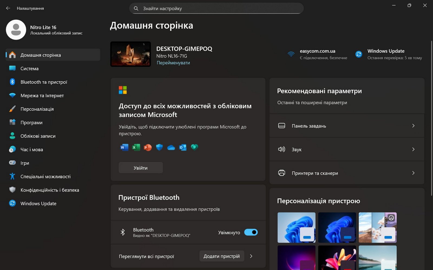
Task: Expand Принтери та сканери chevron
Action: (413, 173)
